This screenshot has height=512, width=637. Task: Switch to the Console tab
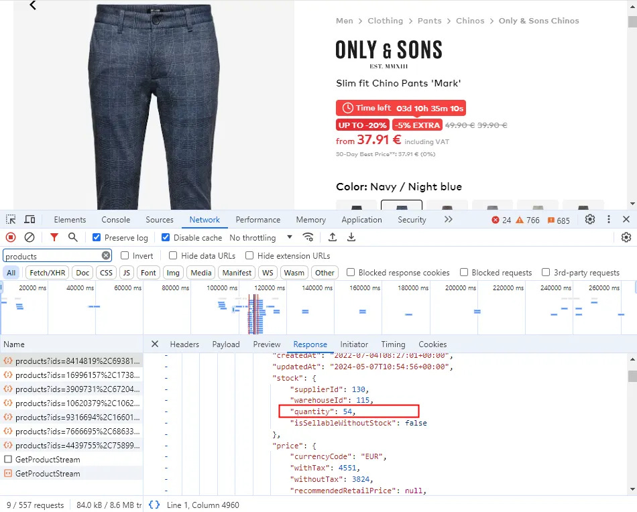pyautogui.click(x=116, y=220)
